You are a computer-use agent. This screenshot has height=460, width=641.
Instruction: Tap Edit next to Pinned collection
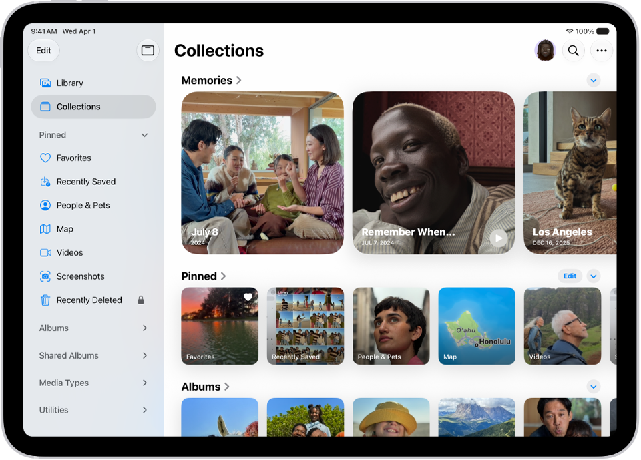(x=570, y=276)
